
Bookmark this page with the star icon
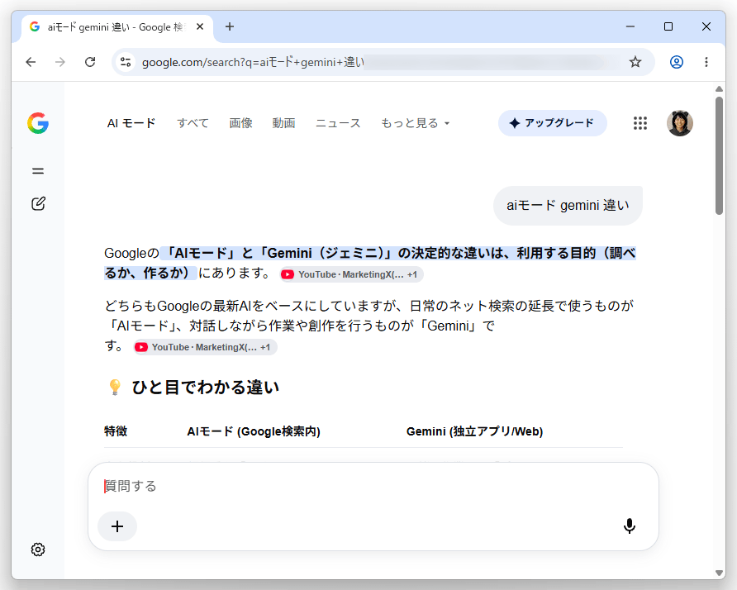[x=635, y=62]
